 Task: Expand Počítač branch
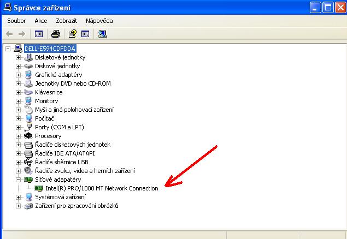tap(18, 118)
